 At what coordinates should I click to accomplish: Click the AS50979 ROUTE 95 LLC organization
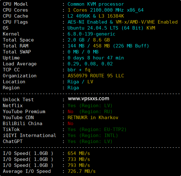coord(96,76)
